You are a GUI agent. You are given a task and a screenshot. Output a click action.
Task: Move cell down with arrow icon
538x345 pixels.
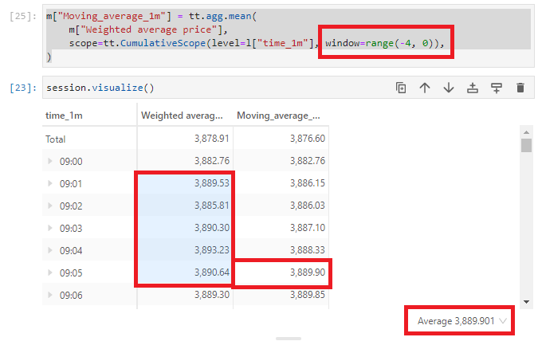click(x=449, y=88)
